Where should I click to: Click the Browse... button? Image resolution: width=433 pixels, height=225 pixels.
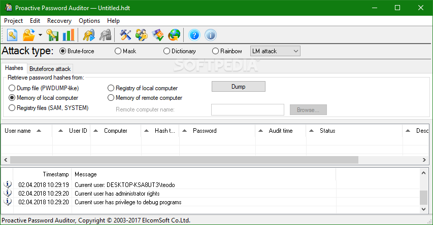(x=308, y=110)
